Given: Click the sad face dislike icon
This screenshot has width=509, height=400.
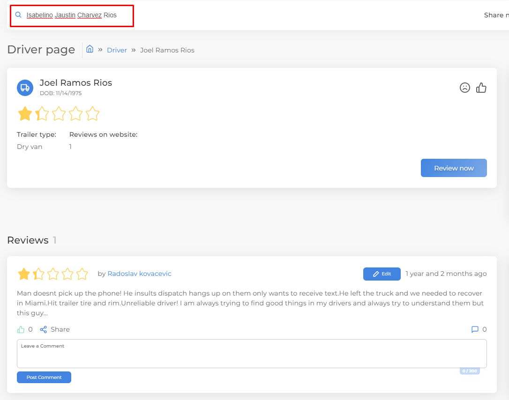Looking at the screenshot, I should click(464, 88).
